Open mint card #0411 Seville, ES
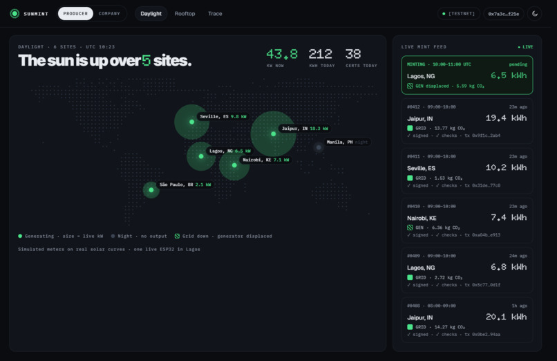557x361 pixels. [467, 171]
